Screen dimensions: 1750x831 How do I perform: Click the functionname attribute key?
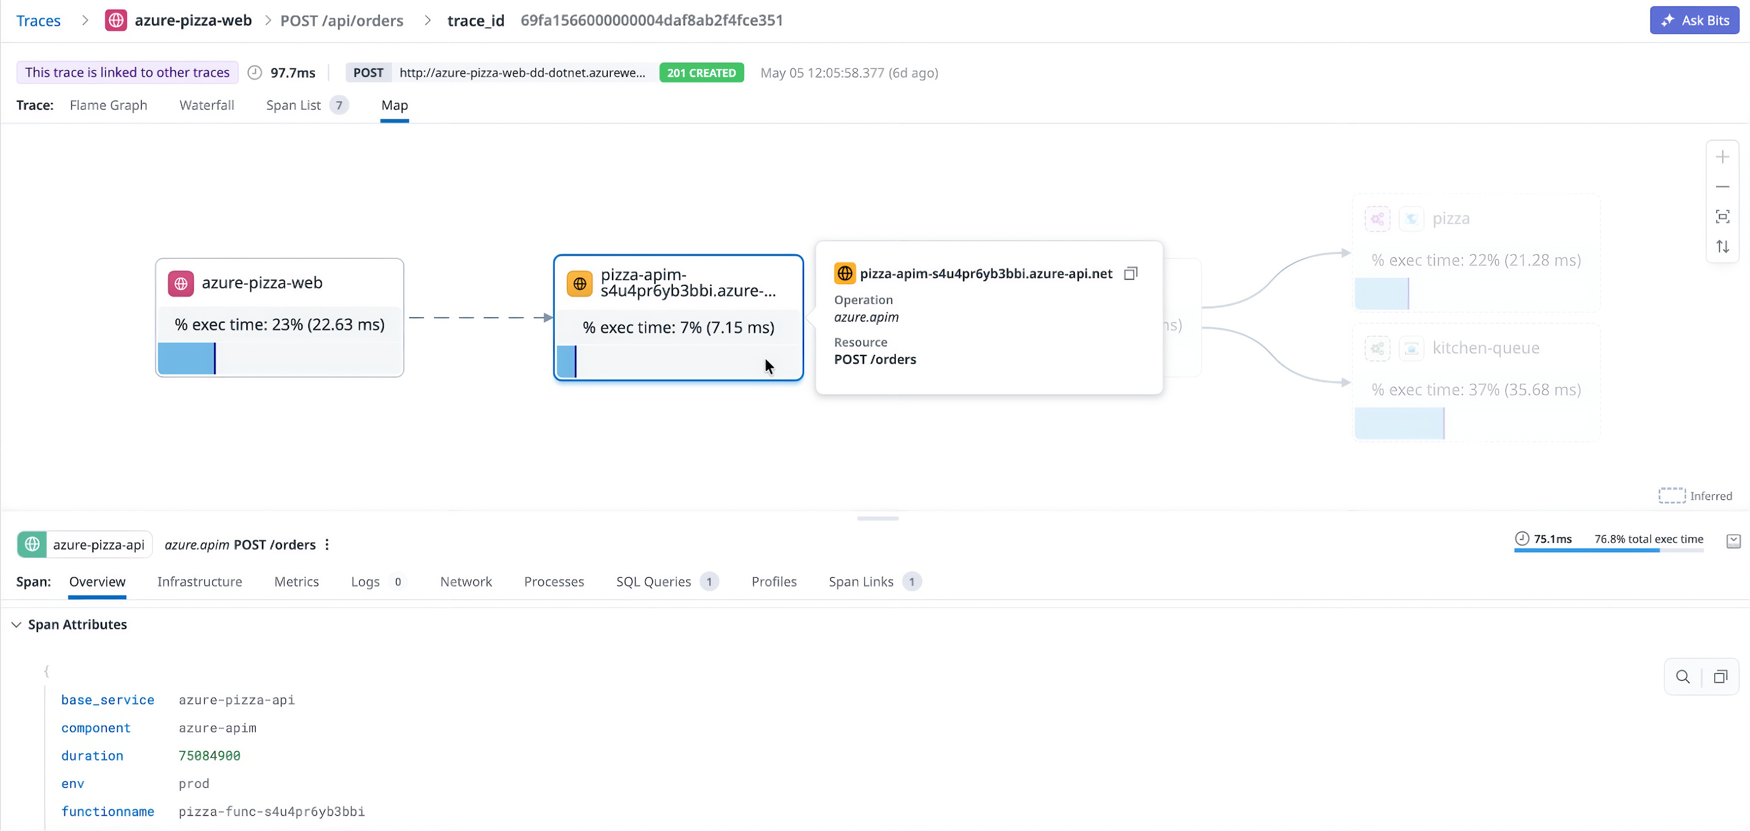tap(107, 812)
